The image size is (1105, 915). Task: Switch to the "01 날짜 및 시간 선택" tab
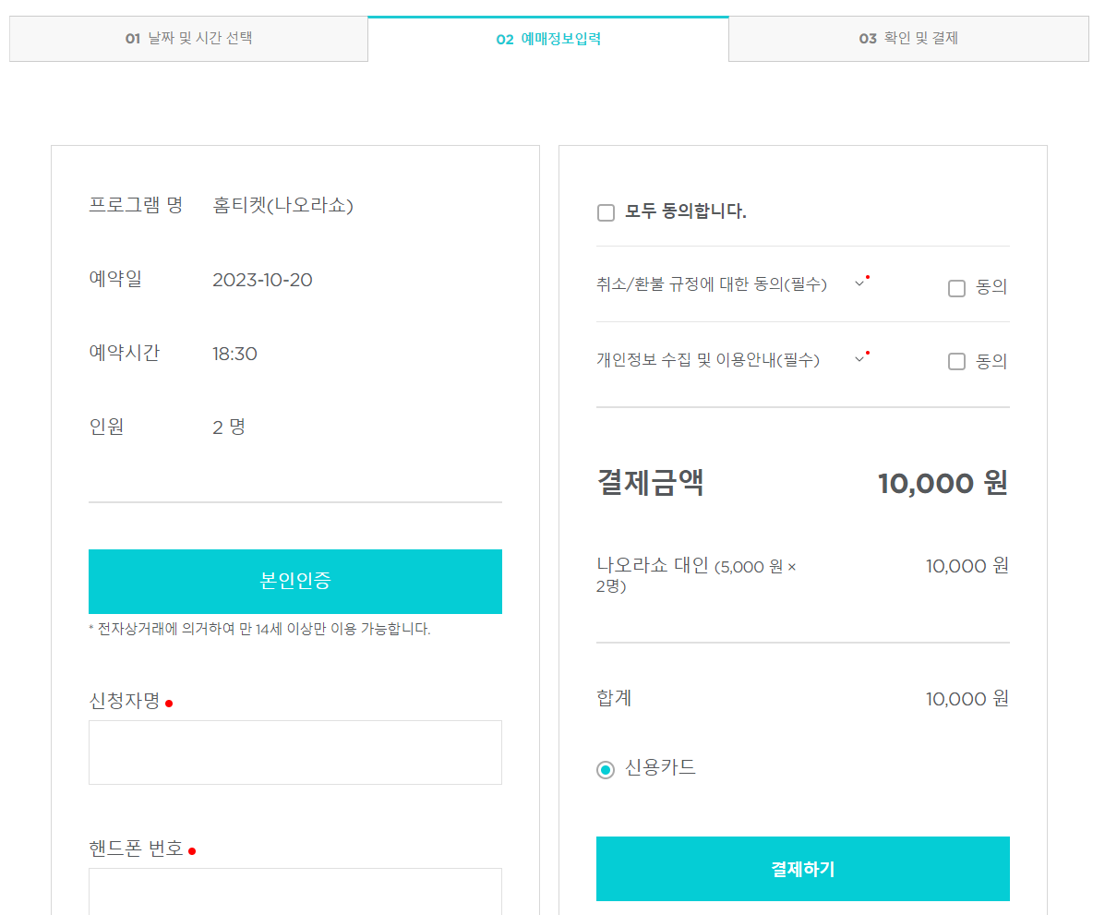(x=188, y=38)
